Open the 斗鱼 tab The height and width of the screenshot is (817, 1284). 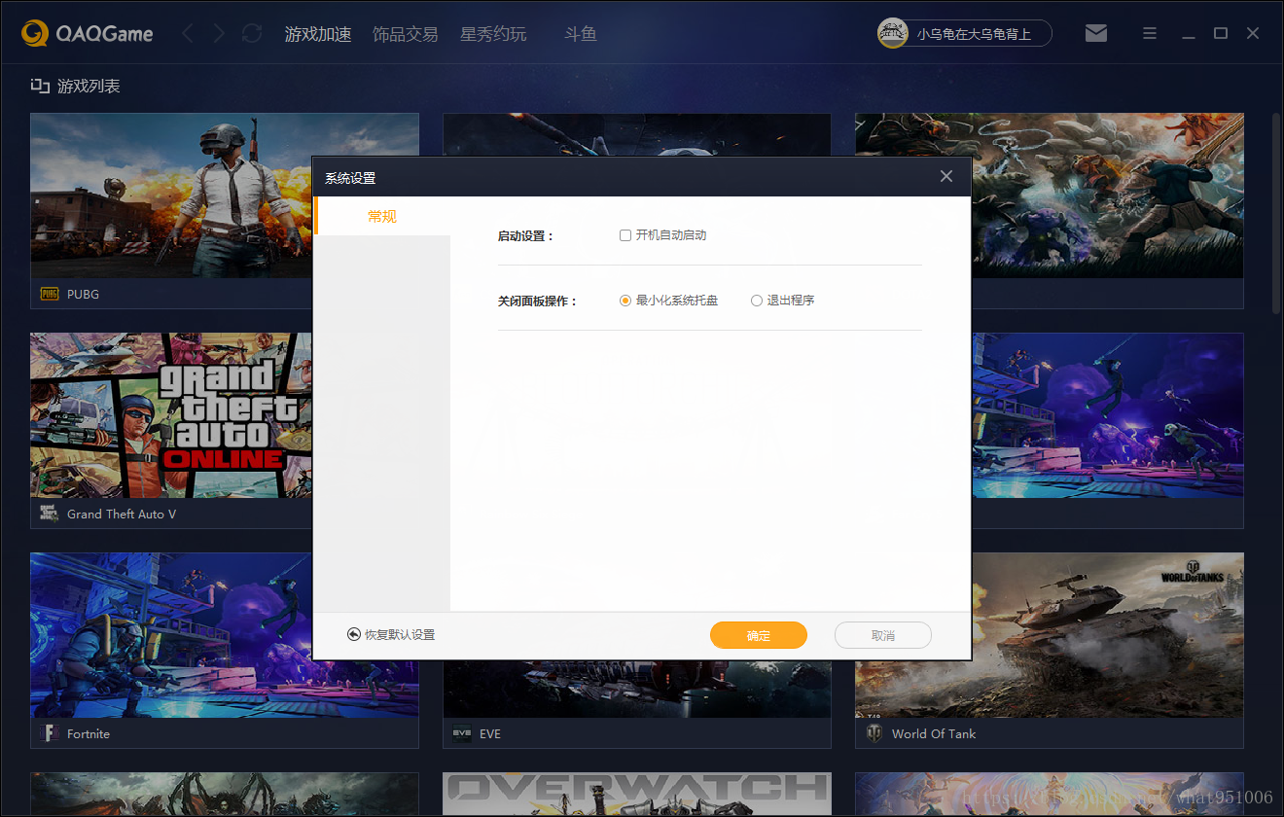tap(581, 34)
